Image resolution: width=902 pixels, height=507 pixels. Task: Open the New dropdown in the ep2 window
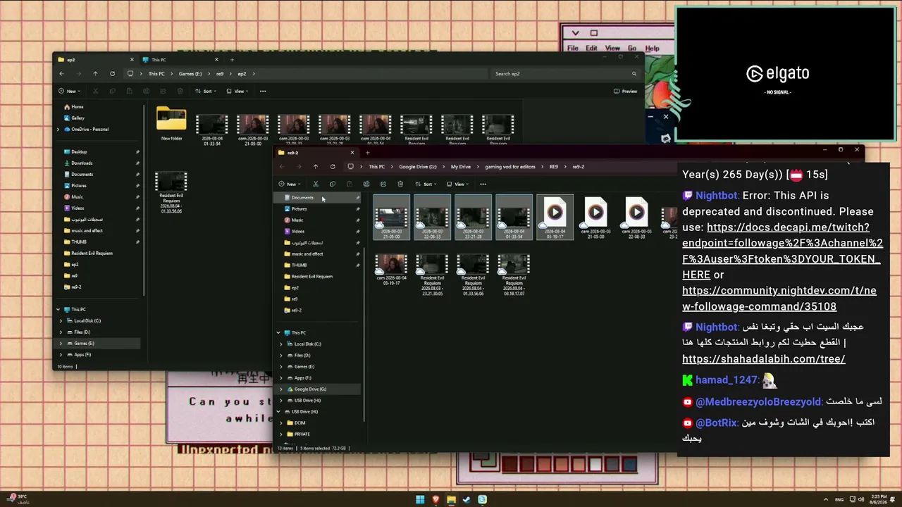click(69, 91)
